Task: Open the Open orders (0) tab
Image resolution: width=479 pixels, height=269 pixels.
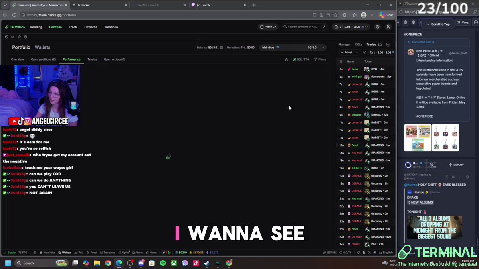Action: tap(115, 59)
